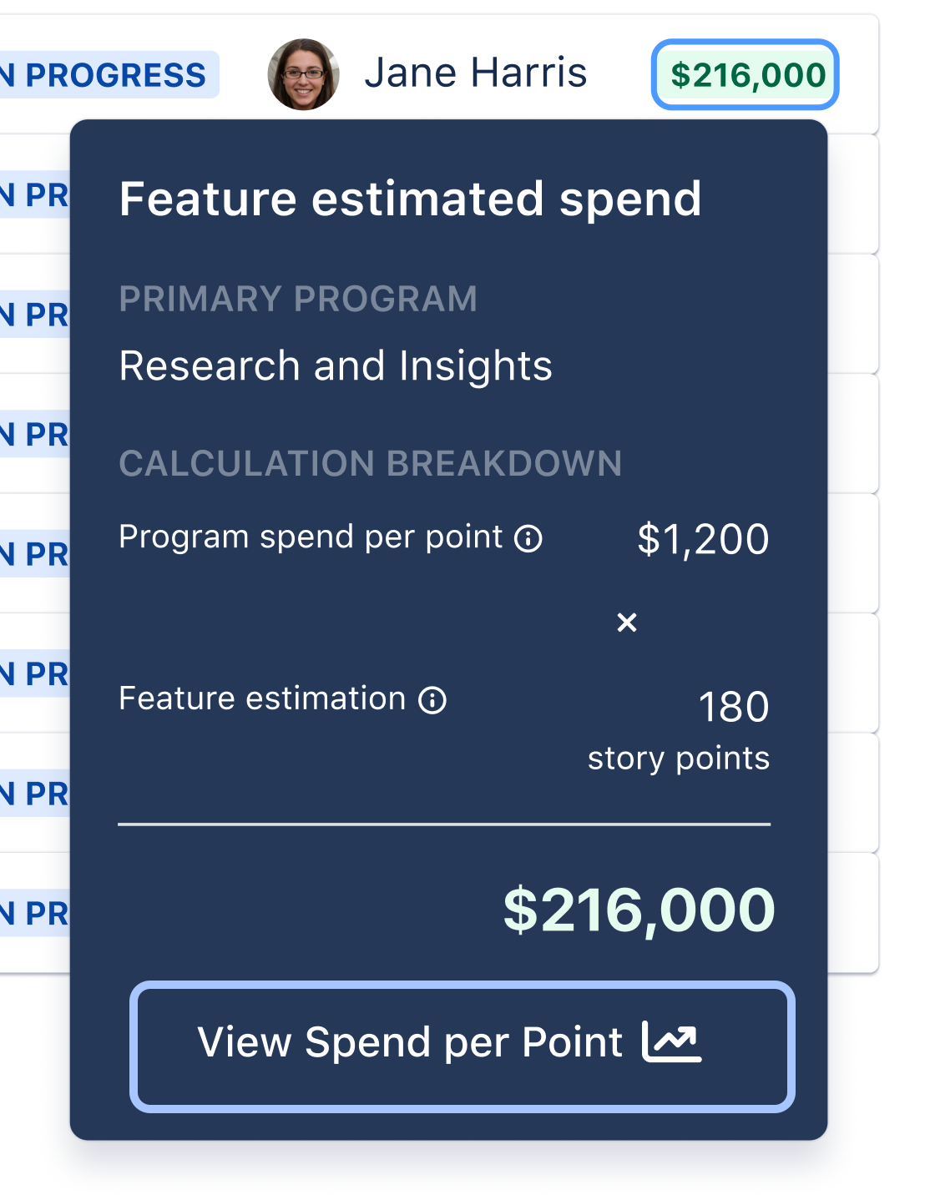This screenshot has height=1200, width=925.
Task: Expand the CALCULATION BREAKDOWN section
Action: [371, 465]
